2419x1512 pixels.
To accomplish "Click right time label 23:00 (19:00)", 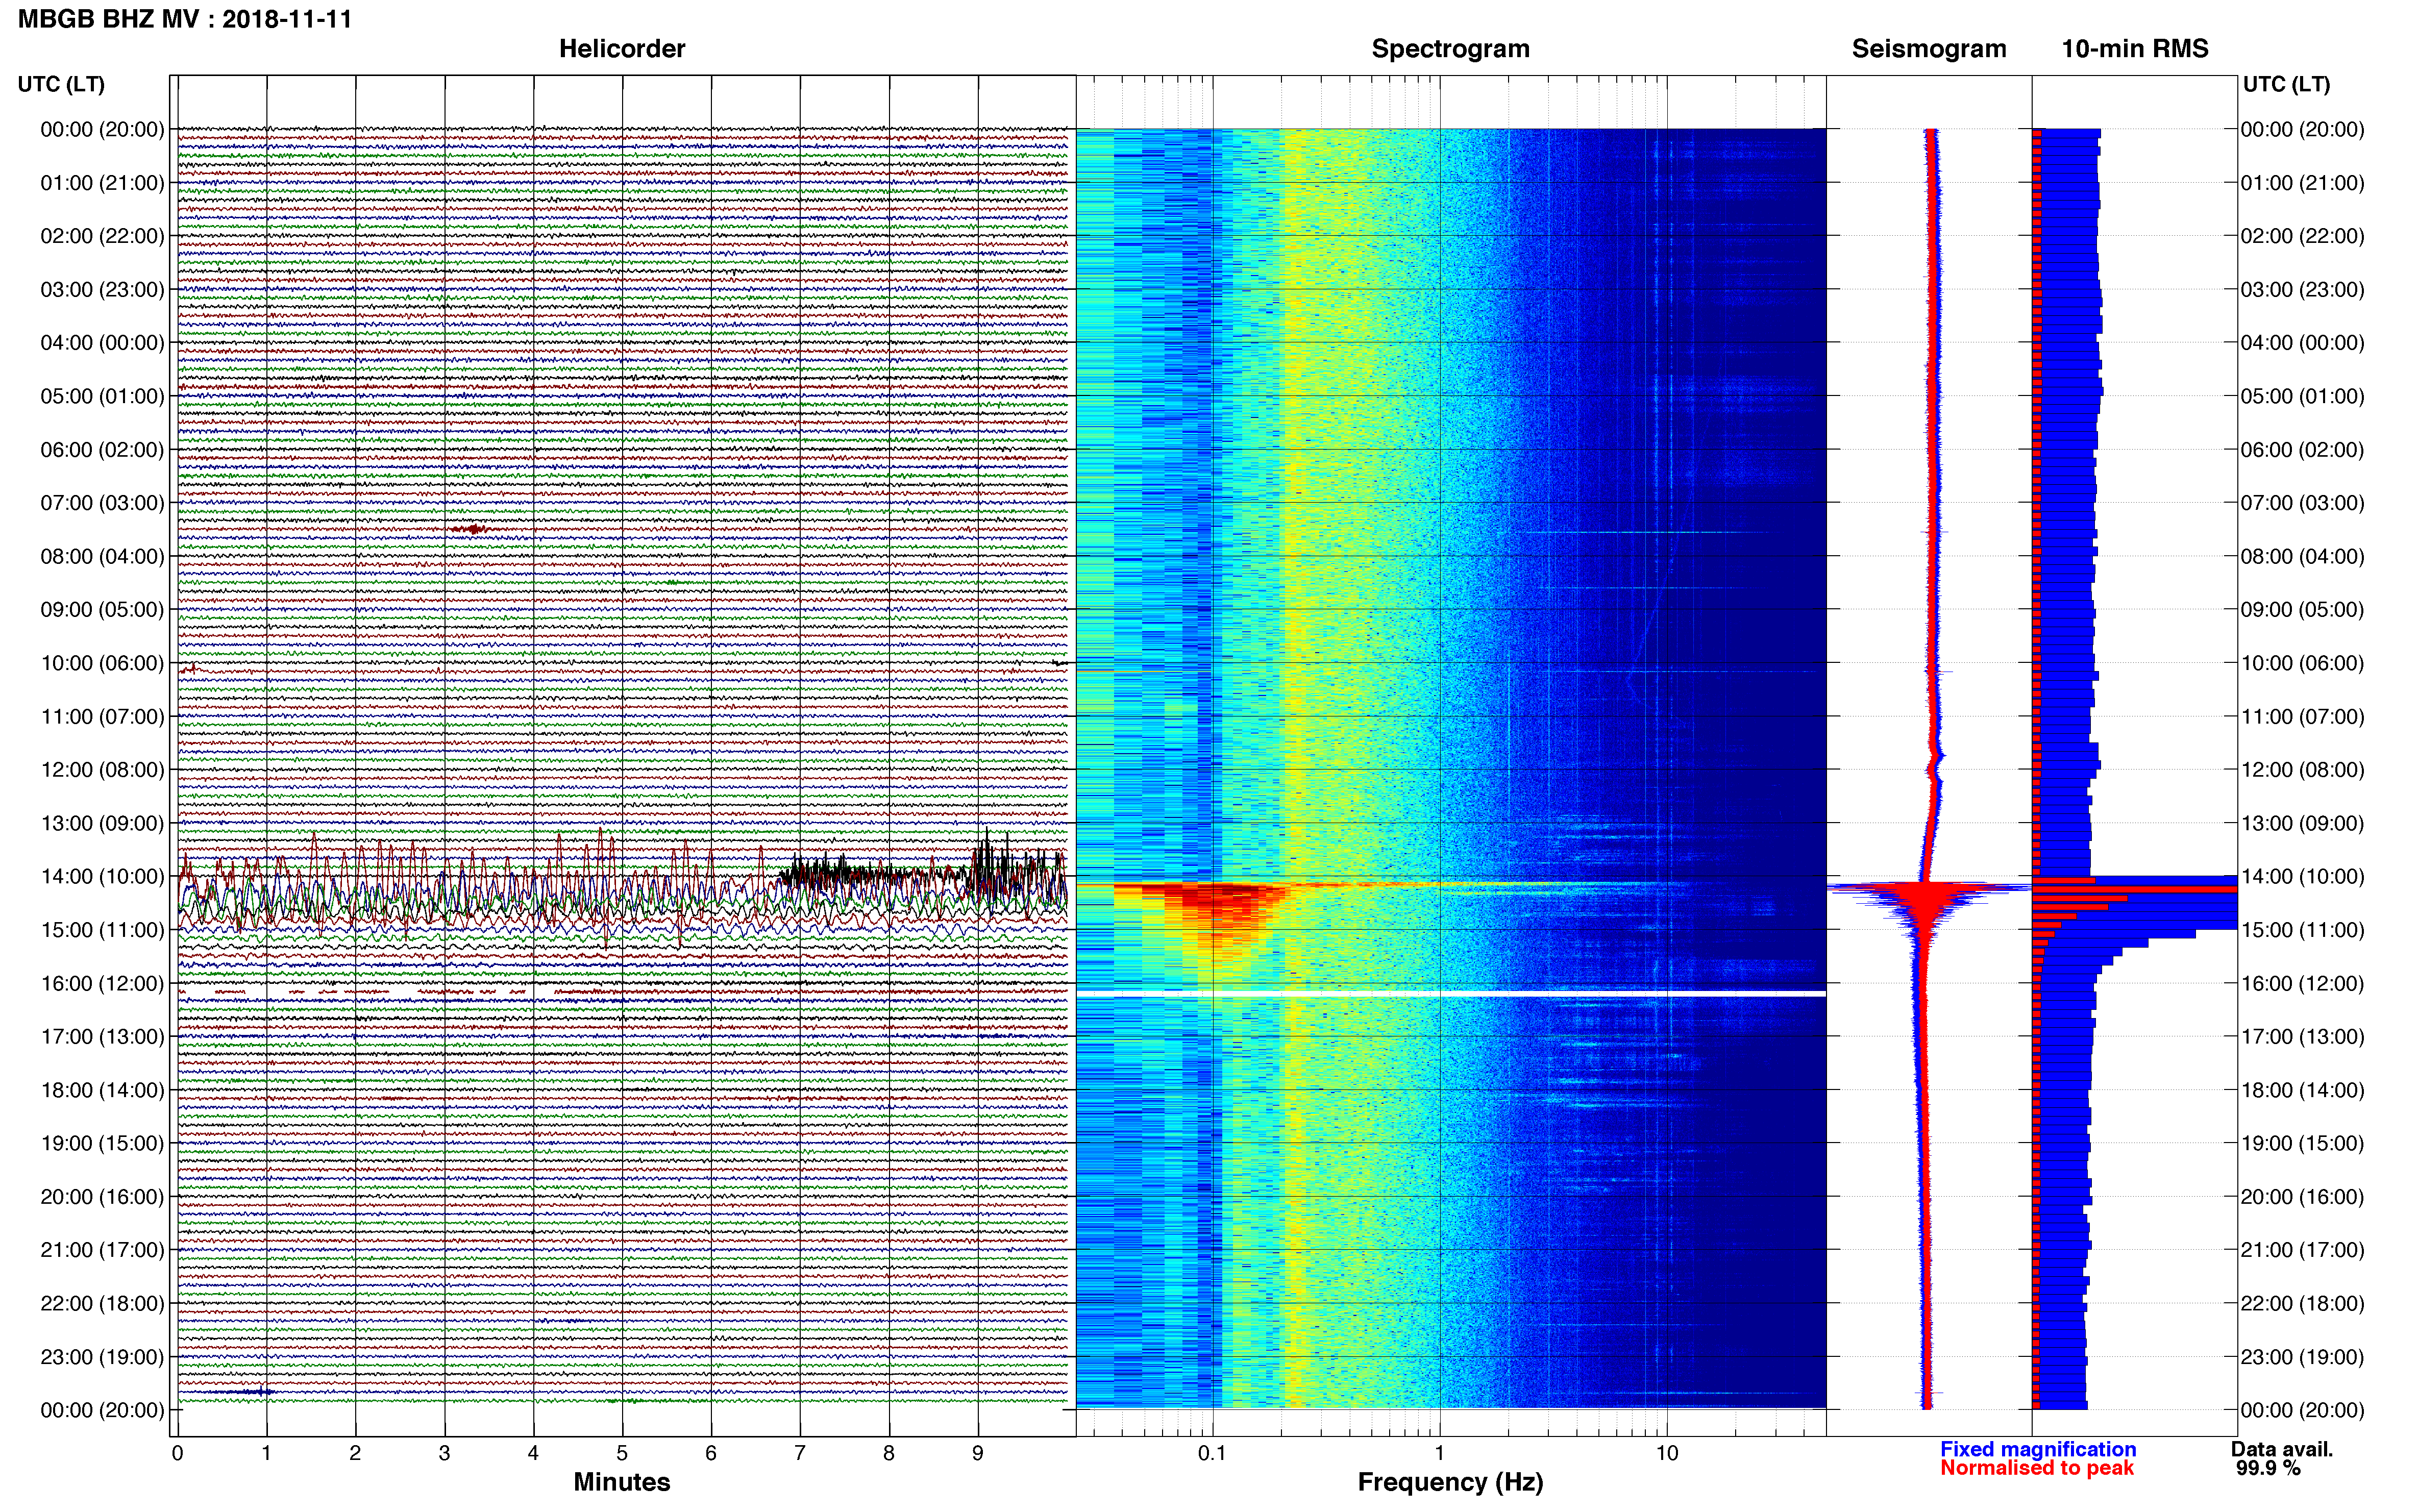I will pyautogui.click(x=2302, y=1356).
